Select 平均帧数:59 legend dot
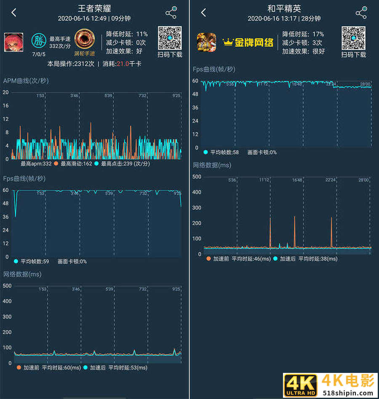 16,261
